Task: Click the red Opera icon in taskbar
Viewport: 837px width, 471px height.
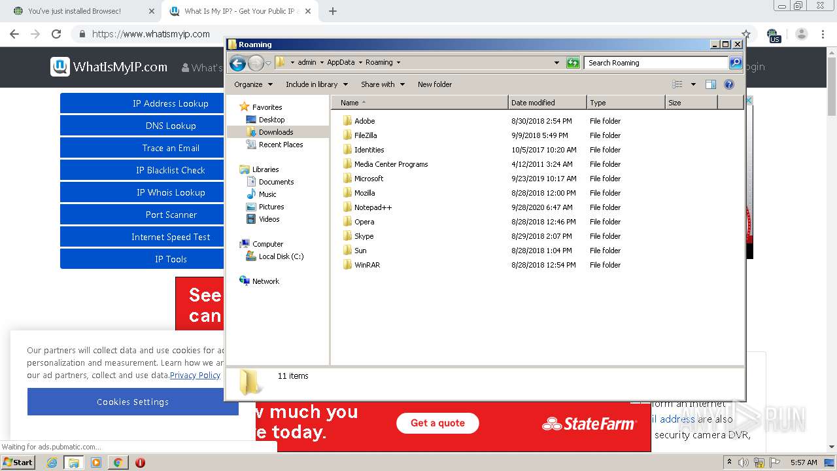Action: 140,462
